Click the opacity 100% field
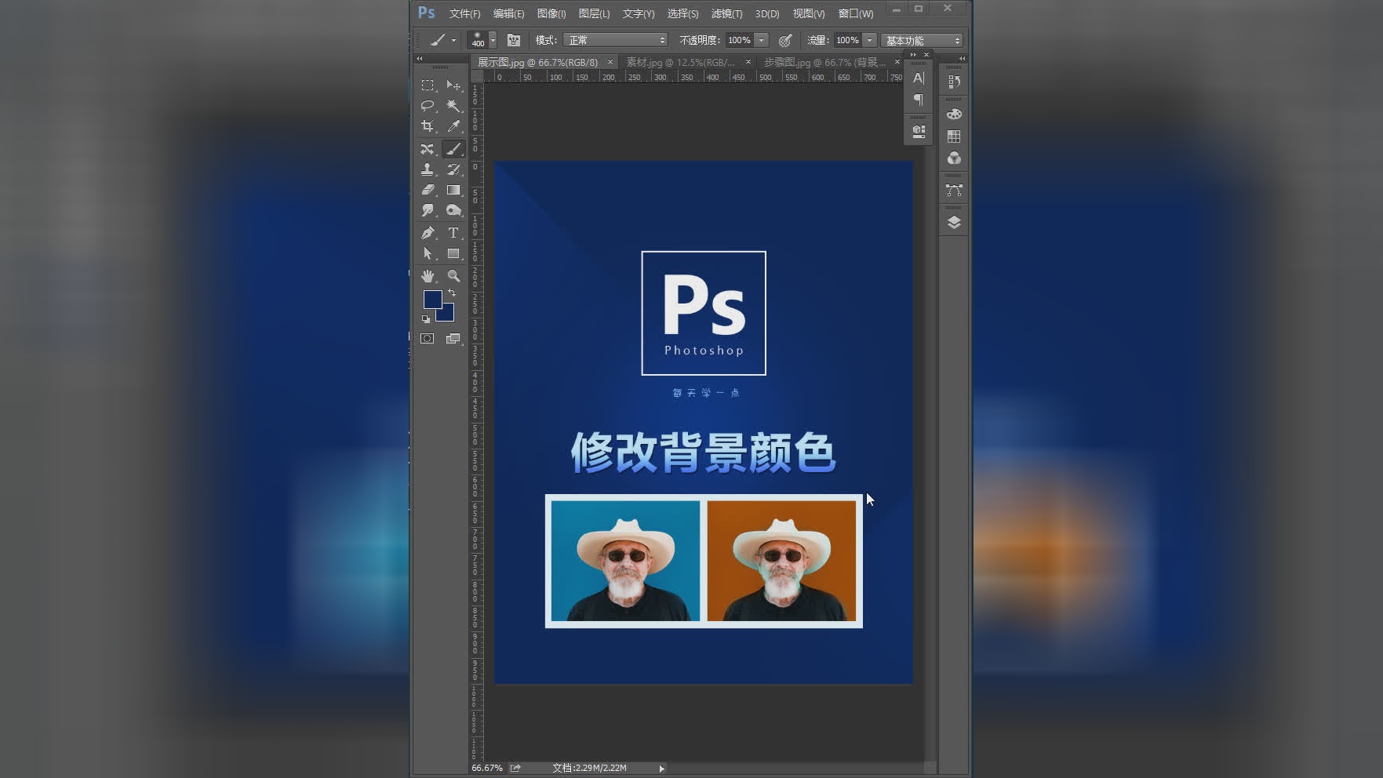Screen dimensions: 1383x778 [x=739, y=40]
